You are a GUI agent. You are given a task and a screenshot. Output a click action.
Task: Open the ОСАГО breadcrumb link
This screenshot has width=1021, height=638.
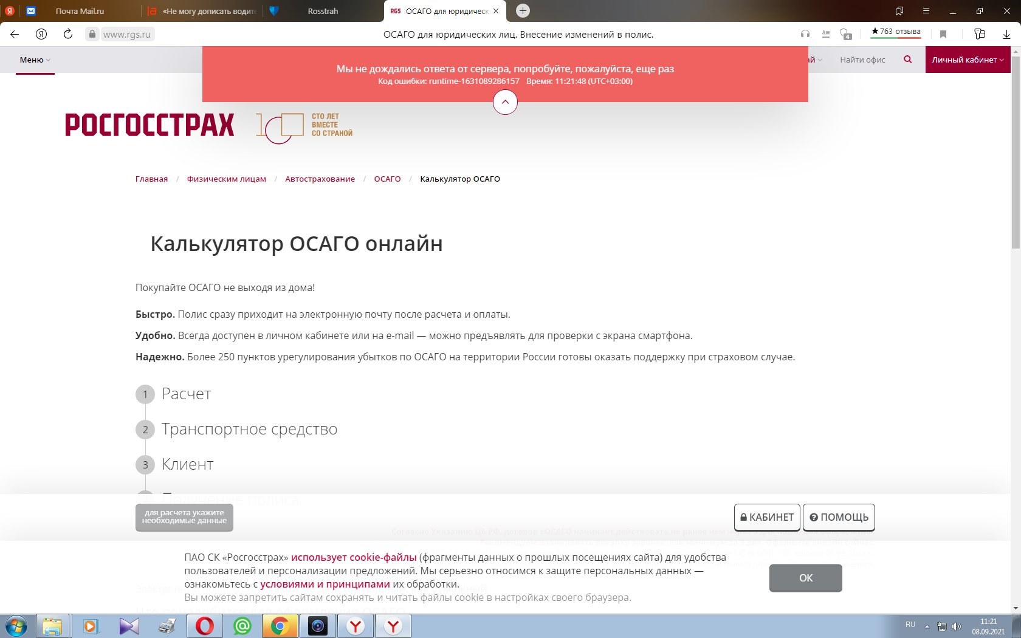click(x=387, y=179)
